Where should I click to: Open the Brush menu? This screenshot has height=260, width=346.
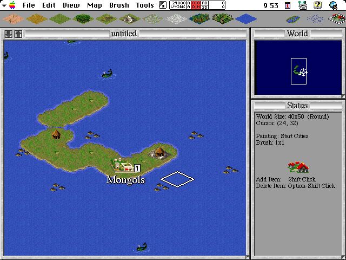119,5
